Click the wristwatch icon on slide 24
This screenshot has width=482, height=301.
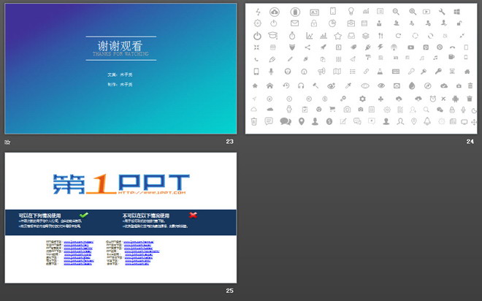click(288, 109)
